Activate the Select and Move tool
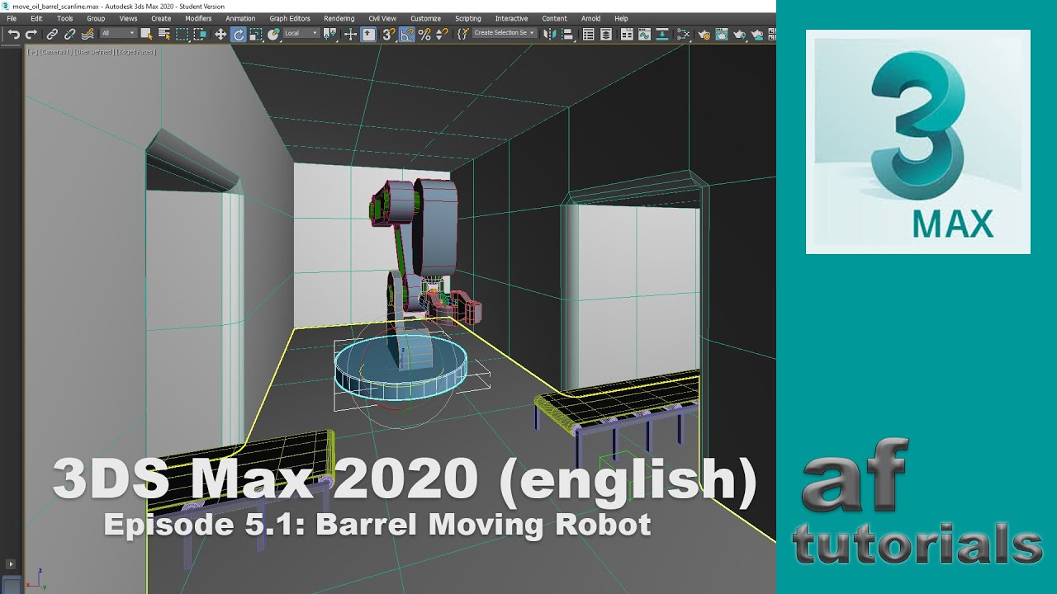Viewport: 1057px width, 594px height. point(220,34)
